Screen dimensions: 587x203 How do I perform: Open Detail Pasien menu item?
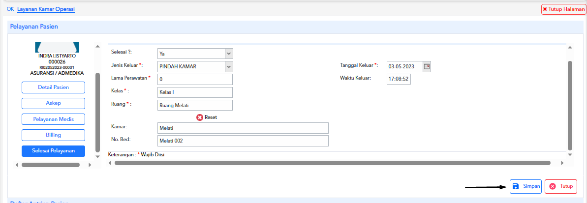53,87
